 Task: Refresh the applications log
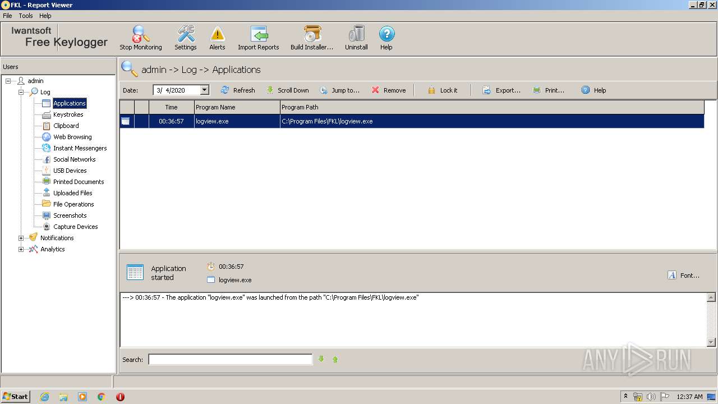pos(238,90)
